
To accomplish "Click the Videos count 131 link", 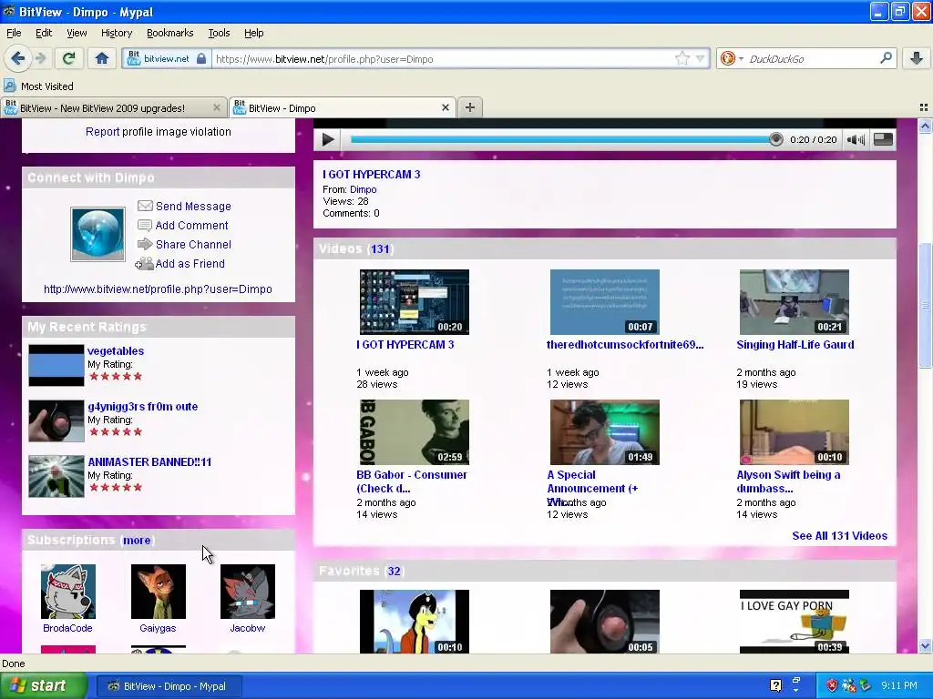I will coord(380,248).
